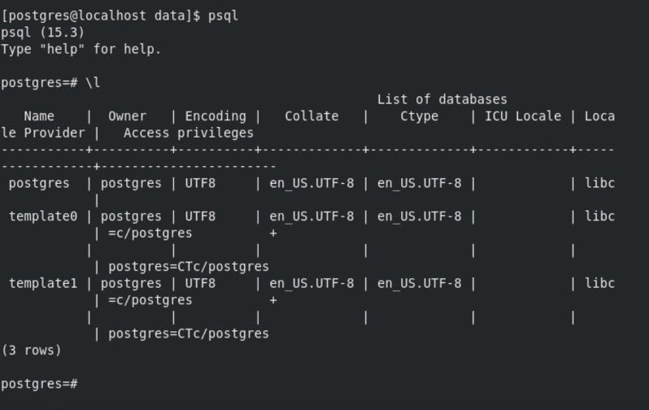Click the postgres database name in table
The image size is (649, 410).
point(39,183)
